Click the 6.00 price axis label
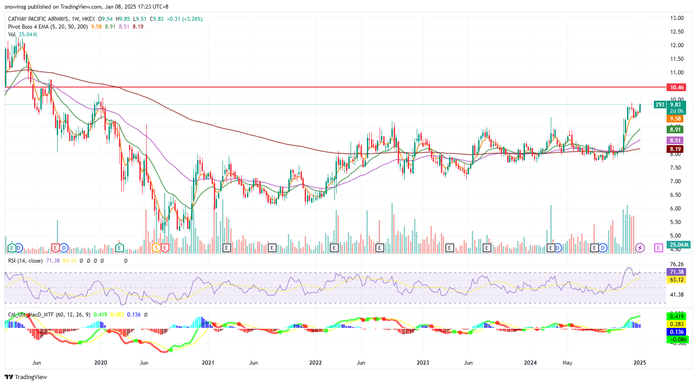Image resolution: width=697 pixels, height=385 pixels. pyautogui.click(x=676, y=209)
